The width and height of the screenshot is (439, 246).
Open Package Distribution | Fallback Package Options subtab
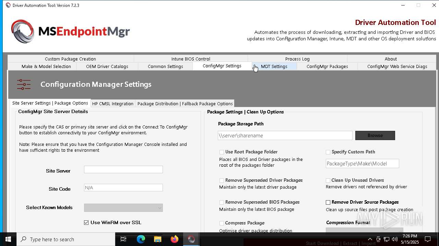[185, 104]
